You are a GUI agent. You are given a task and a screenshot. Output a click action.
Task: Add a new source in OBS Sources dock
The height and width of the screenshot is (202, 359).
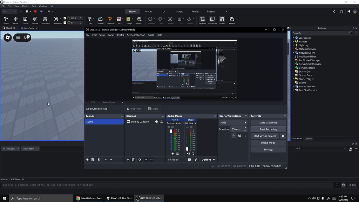coord(128,160)
